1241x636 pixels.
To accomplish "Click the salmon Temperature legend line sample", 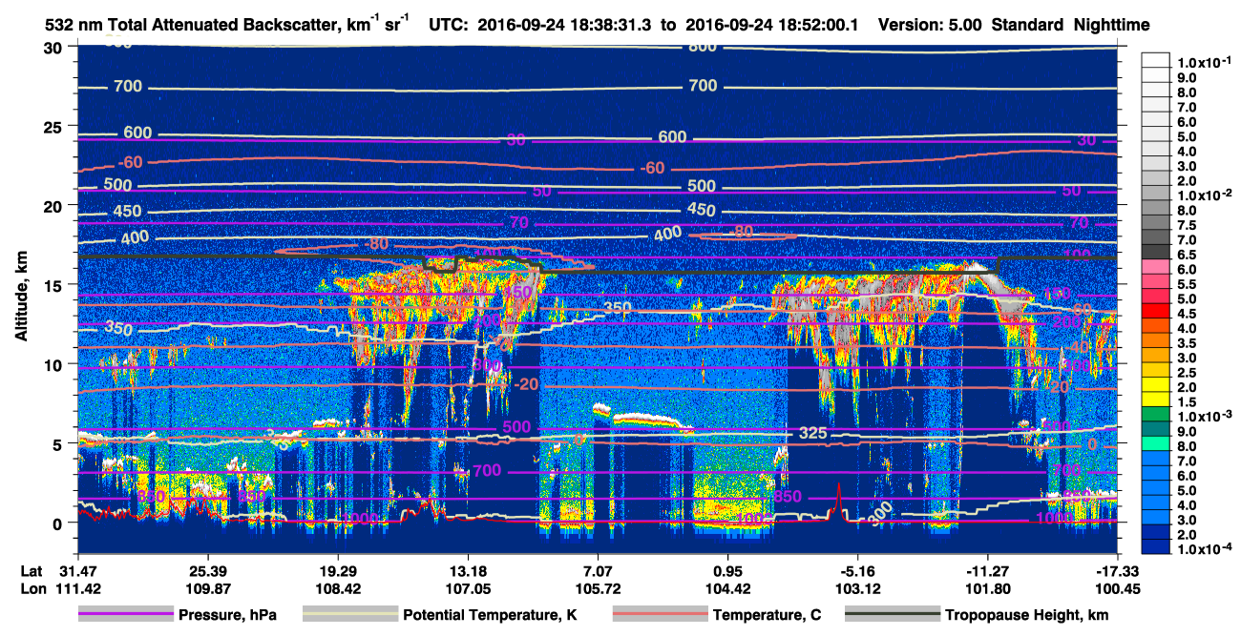I will click(x=659, y=615).
